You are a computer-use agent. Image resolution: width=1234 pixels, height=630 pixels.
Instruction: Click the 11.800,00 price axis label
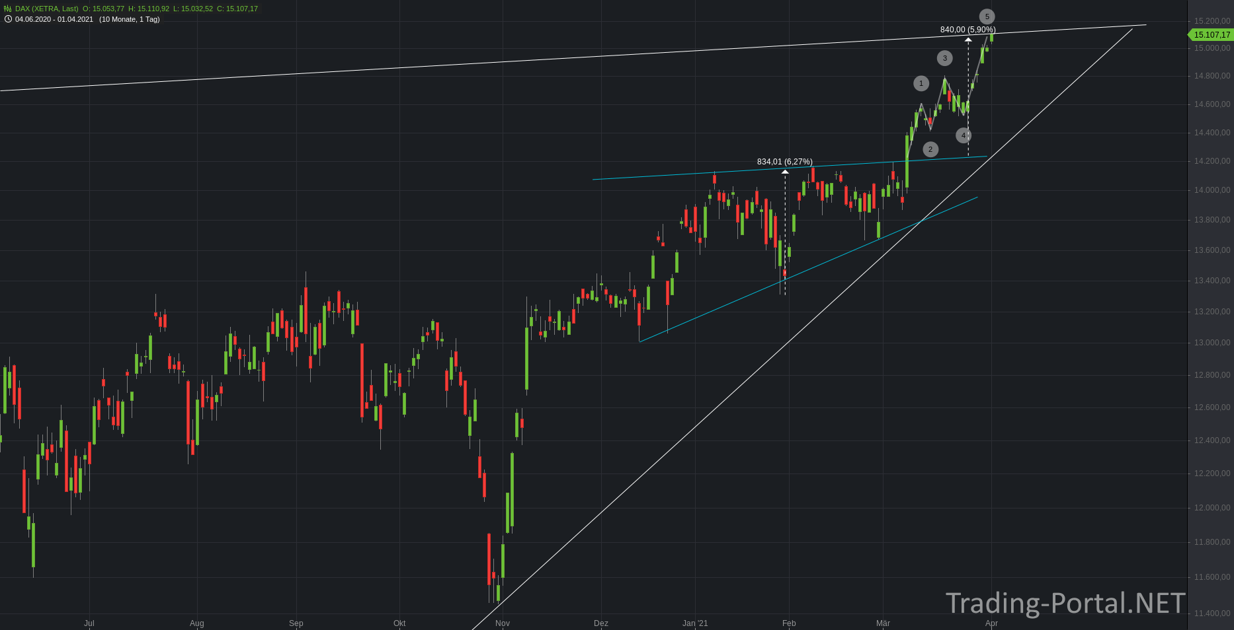click(1212, 542)
